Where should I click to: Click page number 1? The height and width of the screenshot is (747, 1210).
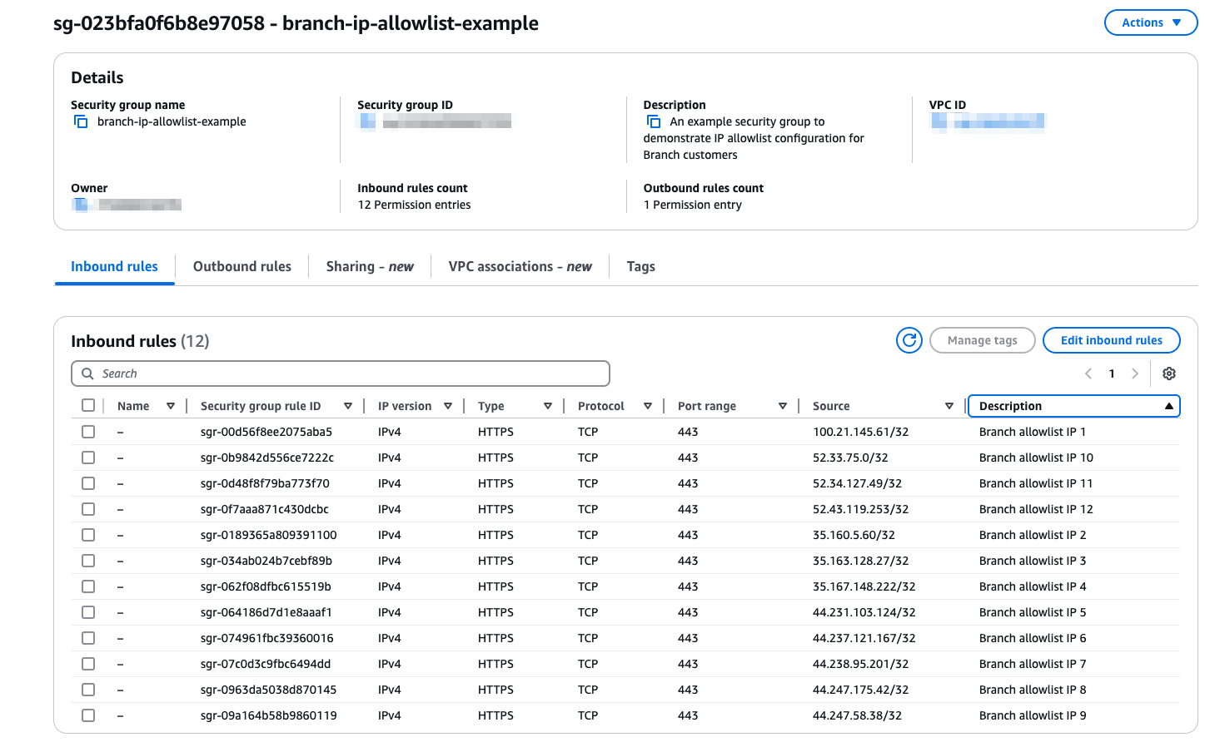point(1112,373)
